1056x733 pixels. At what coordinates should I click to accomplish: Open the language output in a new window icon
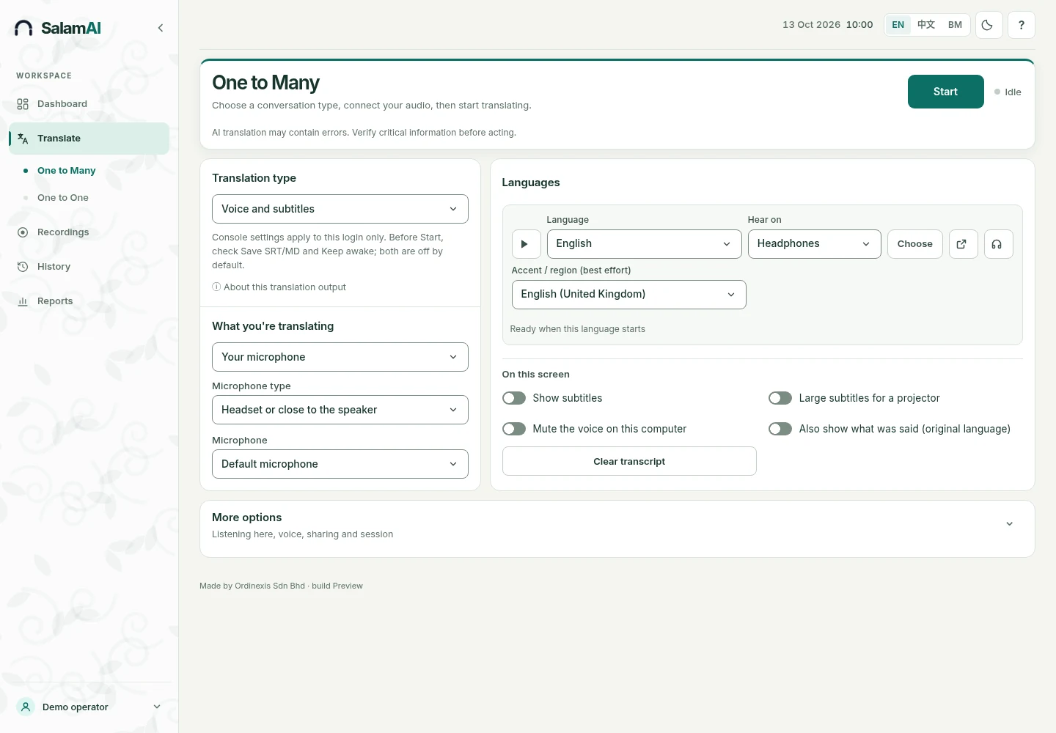click(x=963, y=244)
